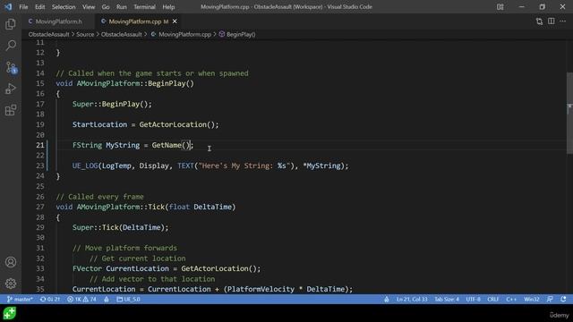This screenshot has height=322, width=573.
Task: Click on MyString variable in line 21
Action: tap(123, 145)
